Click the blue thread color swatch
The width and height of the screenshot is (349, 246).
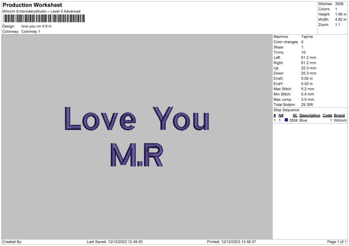coord(286,120)
